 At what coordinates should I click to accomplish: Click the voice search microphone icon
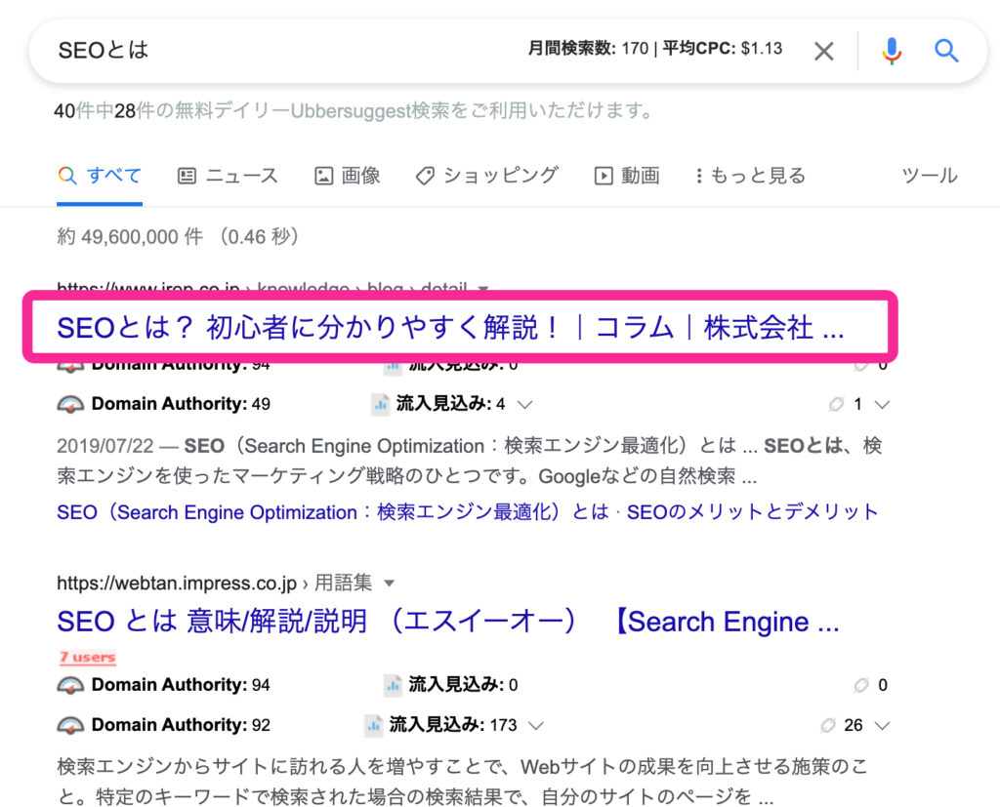pyautogui.click(x=892, y=51)
